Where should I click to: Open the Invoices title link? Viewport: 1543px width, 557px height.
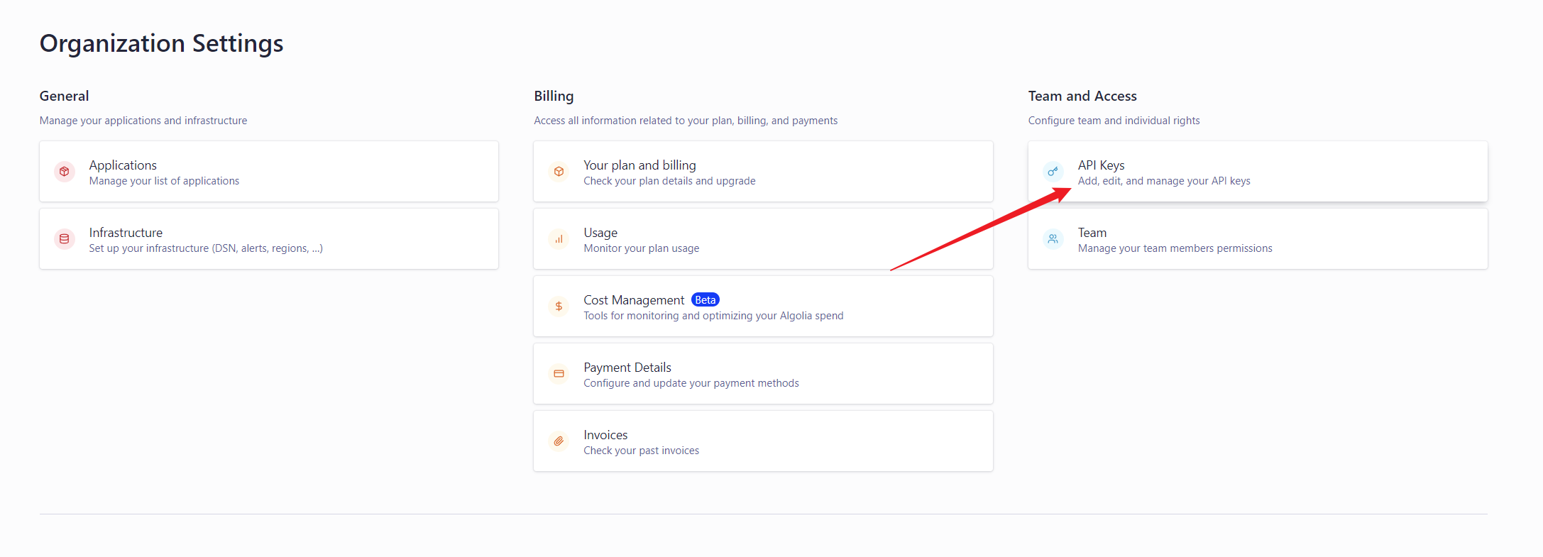[605, 435]
